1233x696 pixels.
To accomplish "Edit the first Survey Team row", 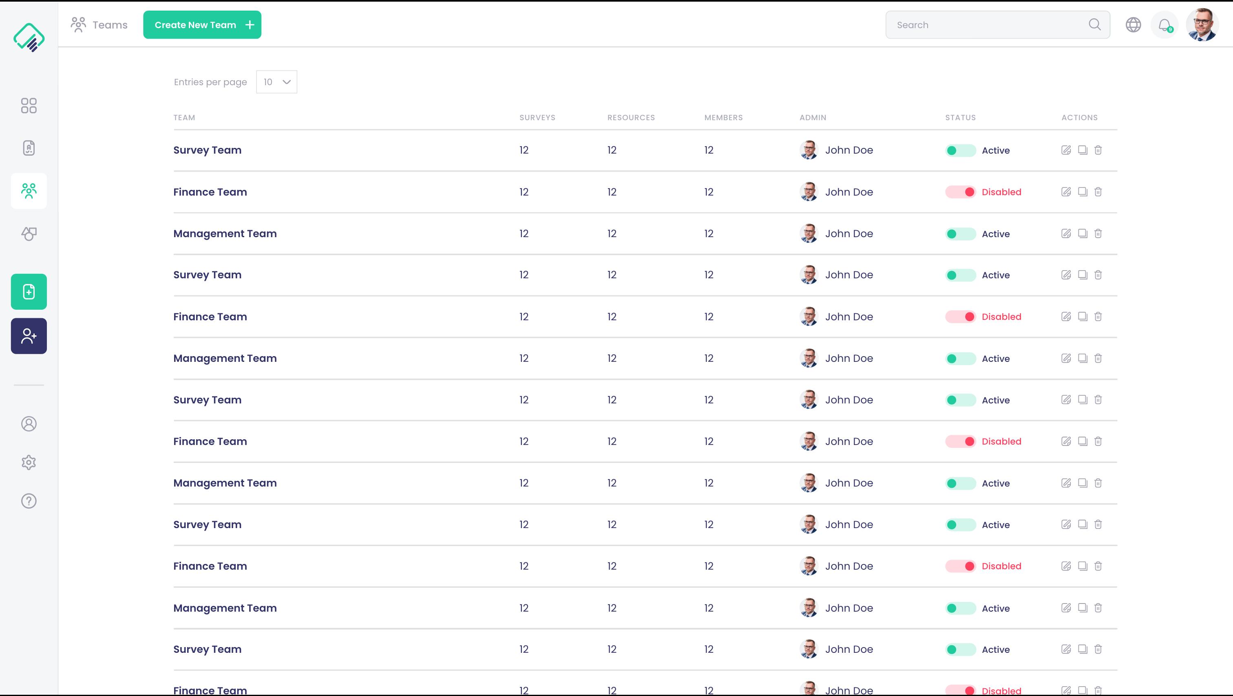I will coord(1066,150).
